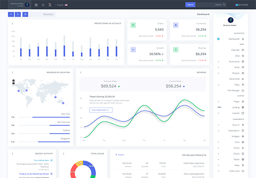
Task: Click the Hyper logo
Action: tap(242, 5)
